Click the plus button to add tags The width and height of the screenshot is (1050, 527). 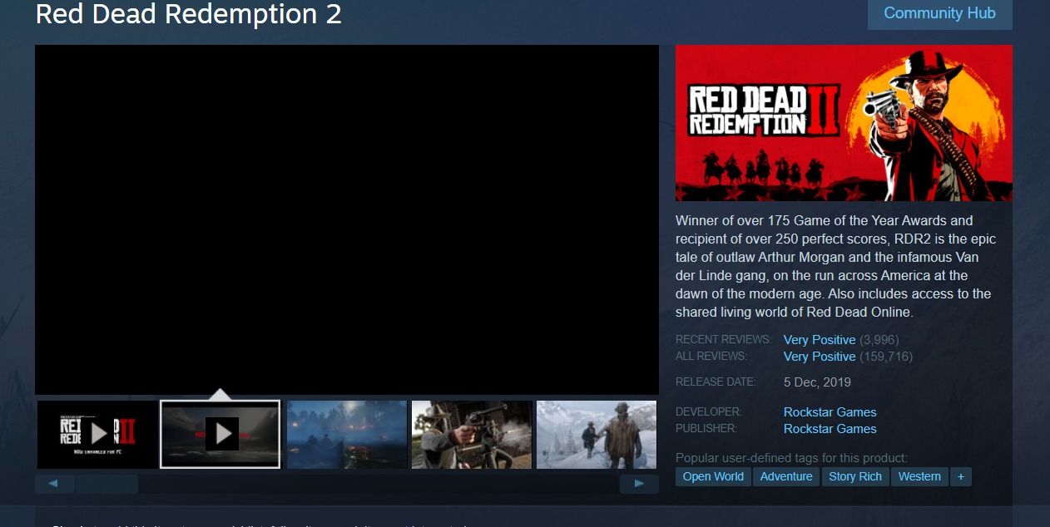tap(961, 476)
